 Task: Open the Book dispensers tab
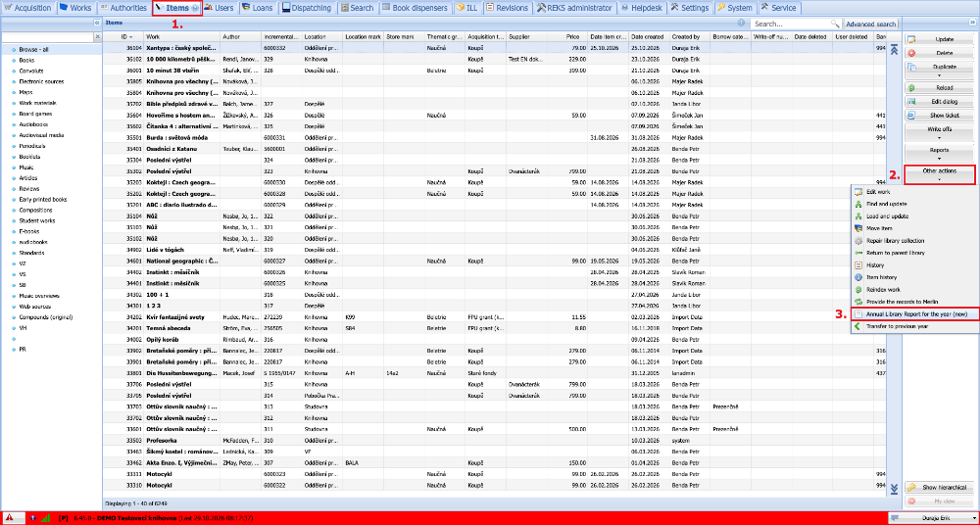[416, 8]
